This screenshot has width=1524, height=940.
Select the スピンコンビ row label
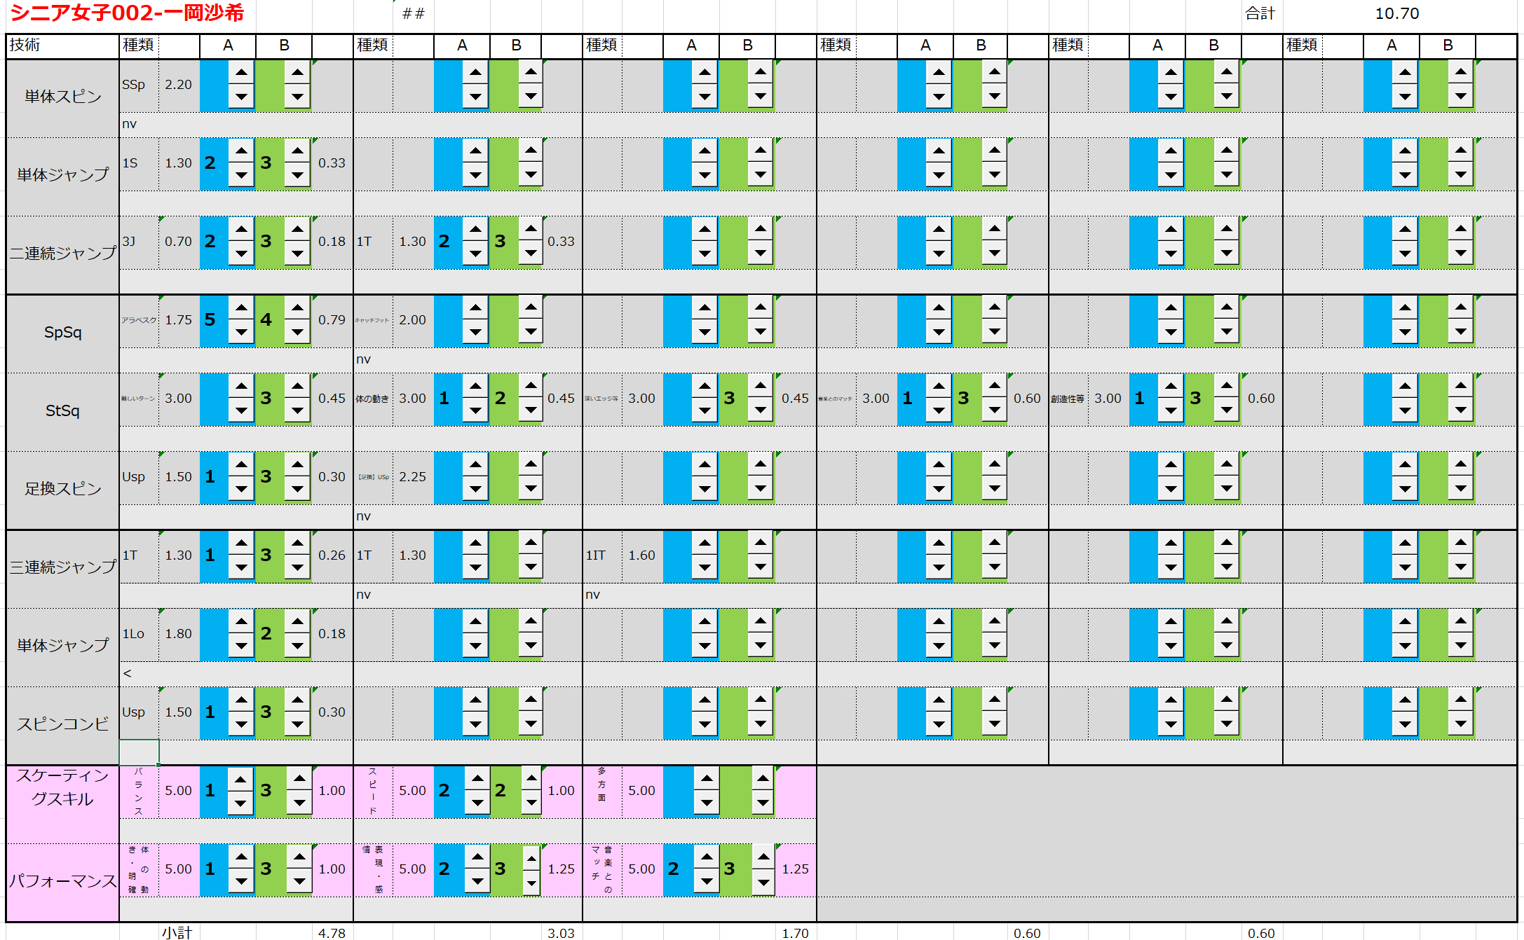point(62,724)
